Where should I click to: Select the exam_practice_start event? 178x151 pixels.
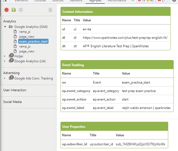pos(33,42)
